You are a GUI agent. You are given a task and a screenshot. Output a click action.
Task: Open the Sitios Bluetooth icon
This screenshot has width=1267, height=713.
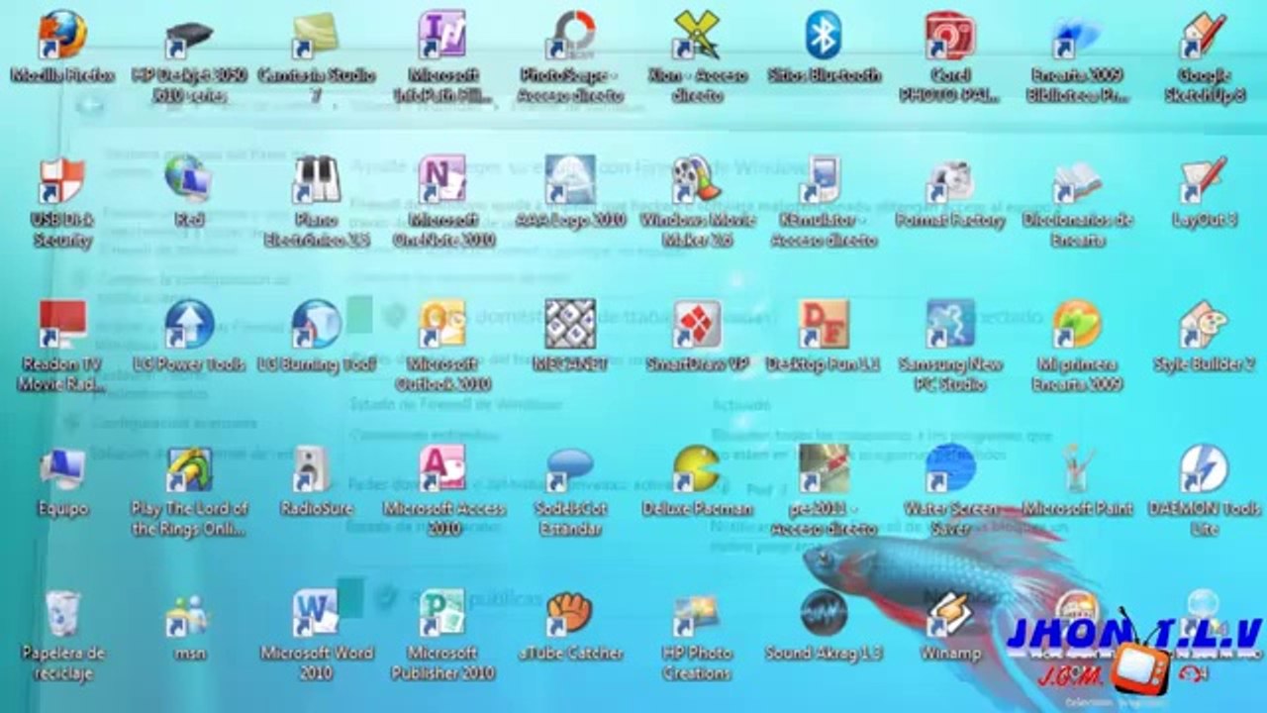(x=824, y=35)
